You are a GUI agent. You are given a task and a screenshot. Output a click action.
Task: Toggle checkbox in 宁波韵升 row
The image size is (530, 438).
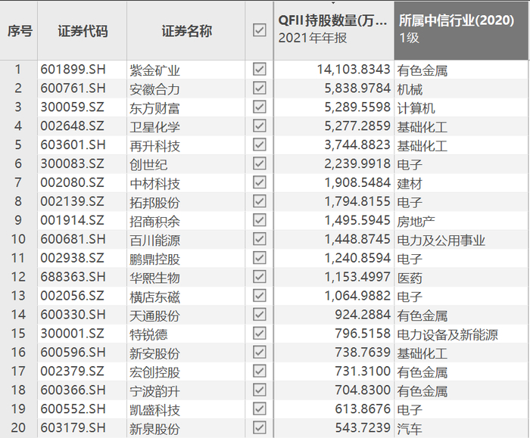[259, 390]
